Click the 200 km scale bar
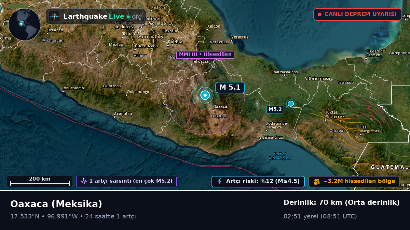This screenshot has width=410, height=230. (40, 181)
